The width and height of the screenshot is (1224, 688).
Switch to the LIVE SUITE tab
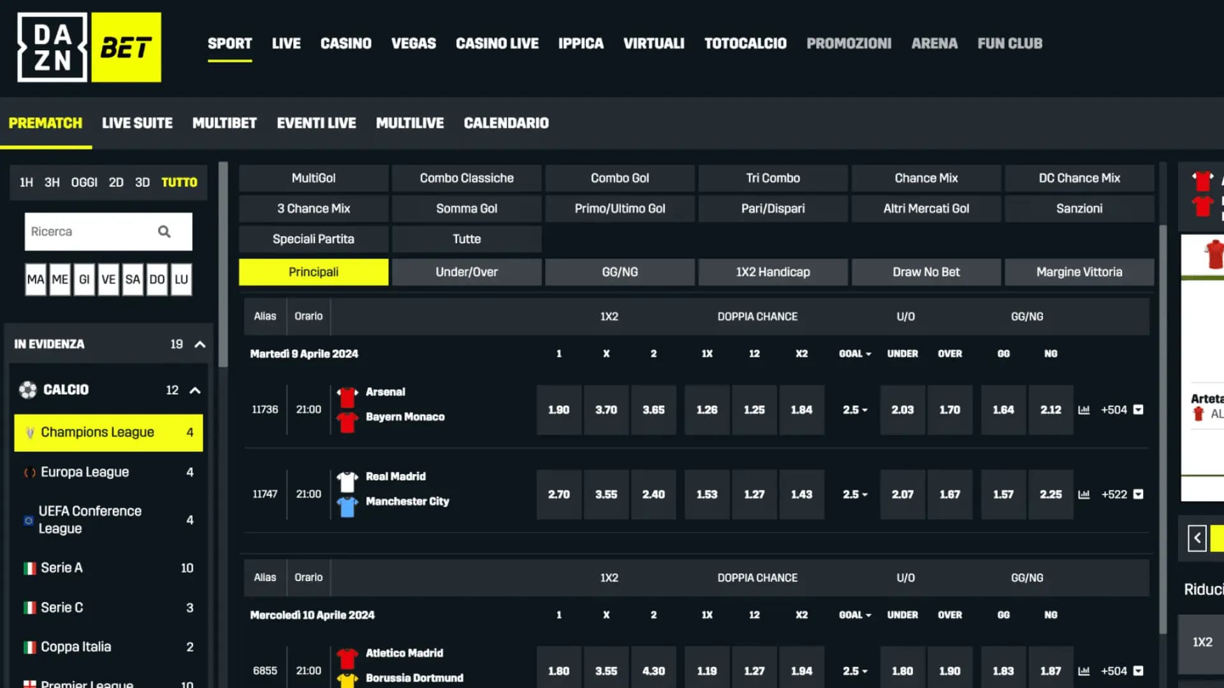pos(137,123)
